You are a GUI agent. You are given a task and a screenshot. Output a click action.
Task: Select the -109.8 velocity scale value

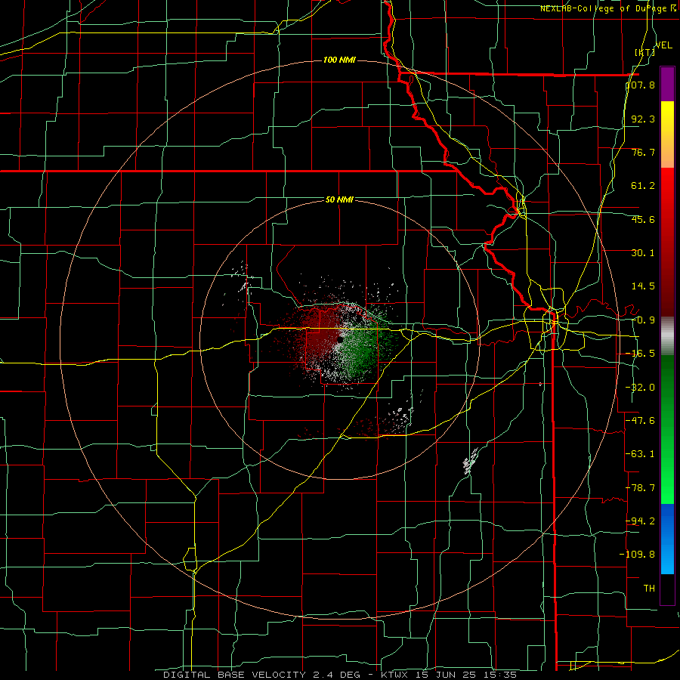coord(638,555)
